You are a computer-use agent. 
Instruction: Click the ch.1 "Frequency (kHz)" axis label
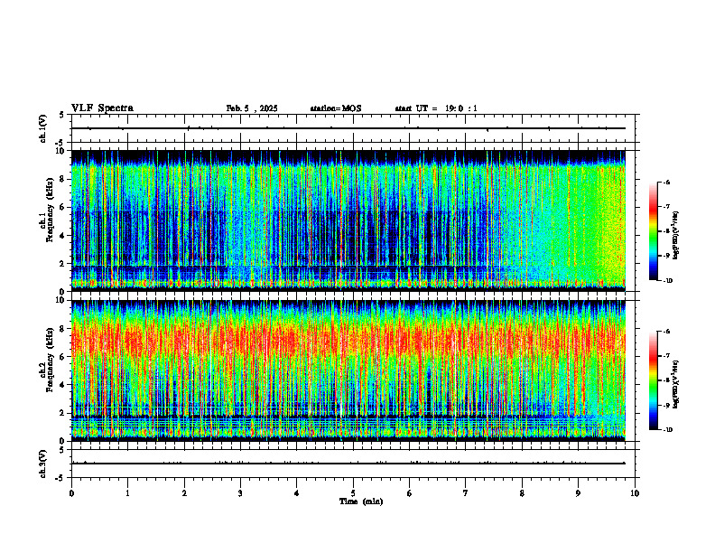coord(49,211)
